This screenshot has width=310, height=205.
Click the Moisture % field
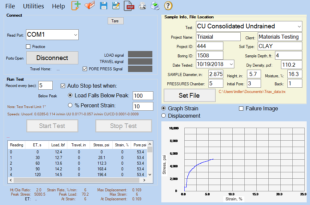(295, 74)
